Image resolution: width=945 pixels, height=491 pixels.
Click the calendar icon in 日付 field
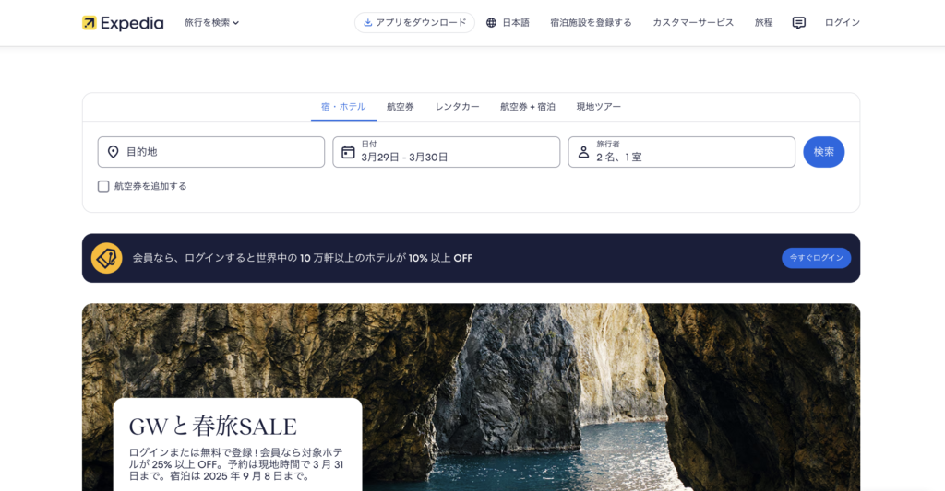[348, 152]
